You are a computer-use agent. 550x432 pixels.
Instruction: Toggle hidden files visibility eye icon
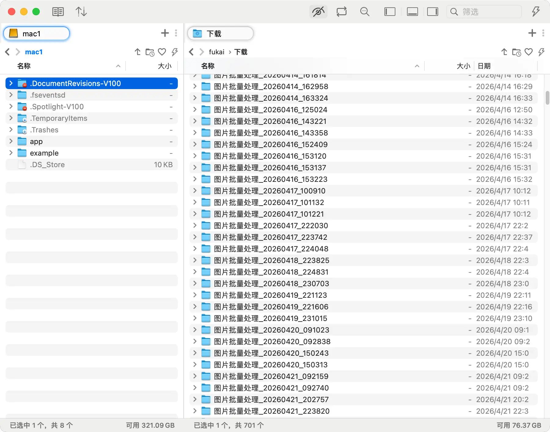(318, 12)
